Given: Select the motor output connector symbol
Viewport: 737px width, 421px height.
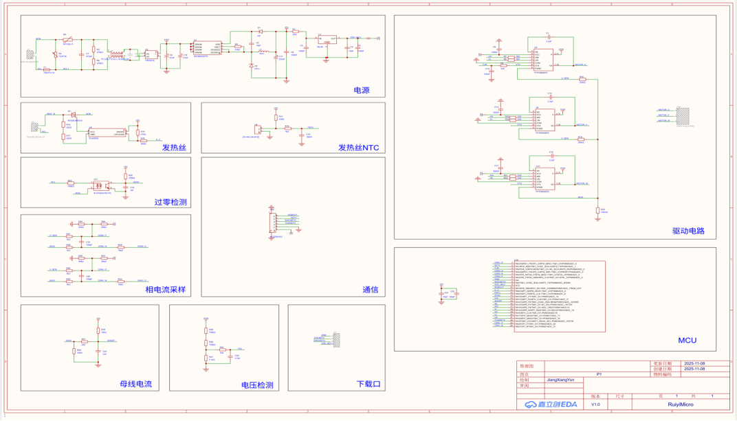Looking at the screenshot, I should 683,116.
